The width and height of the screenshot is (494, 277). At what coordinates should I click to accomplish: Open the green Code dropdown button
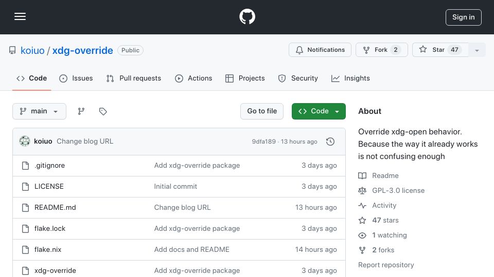click(319, 111)
